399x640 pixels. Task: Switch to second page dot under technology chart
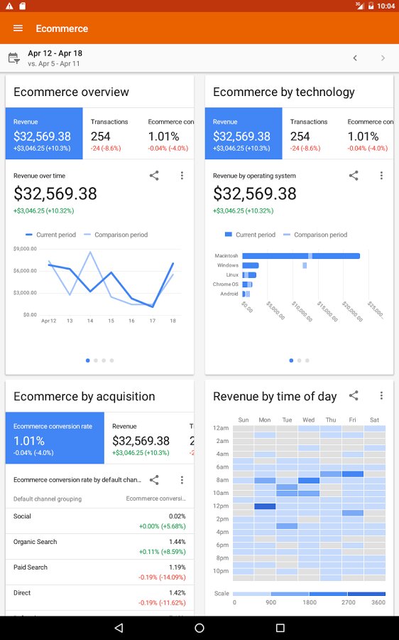coord(299,361)
